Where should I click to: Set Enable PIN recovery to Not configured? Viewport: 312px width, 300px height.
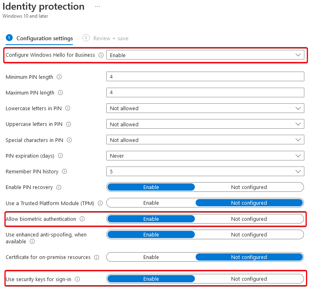(249, 187)
